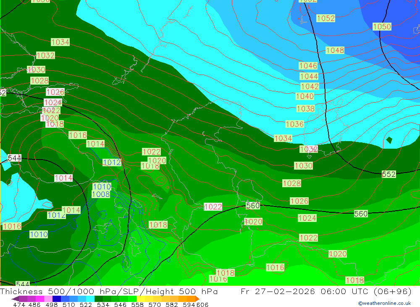This screenshot has width=420, height=307.
Task: Click the 1042 isobar label
Action: [310, 86]
